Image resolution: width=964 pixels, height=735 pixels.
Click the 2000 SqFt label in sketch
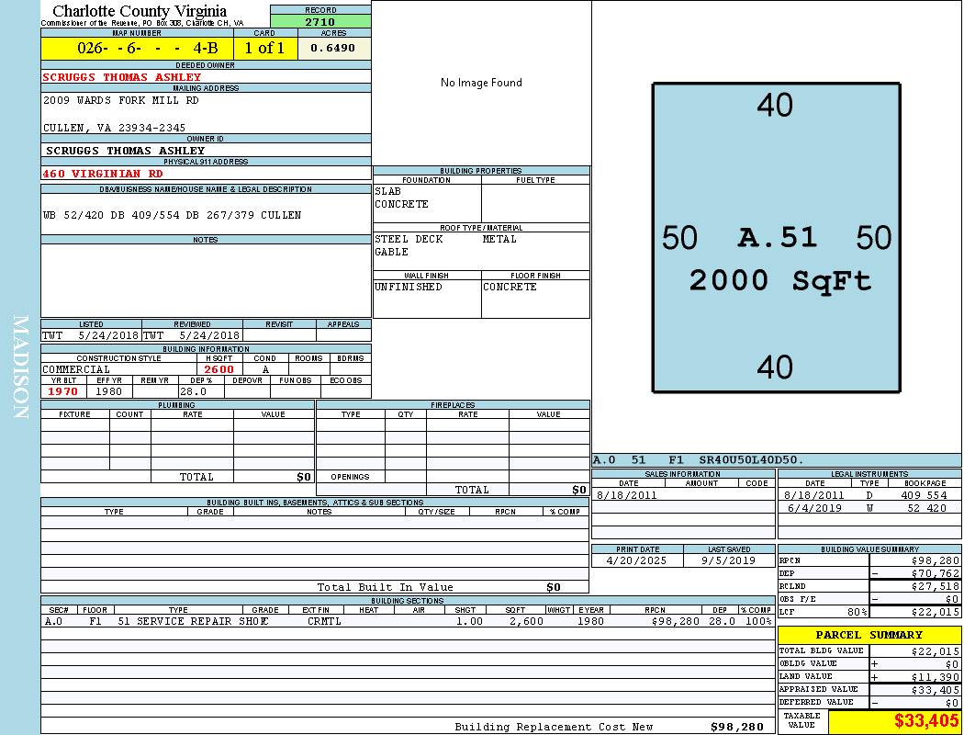coord(780,280)
